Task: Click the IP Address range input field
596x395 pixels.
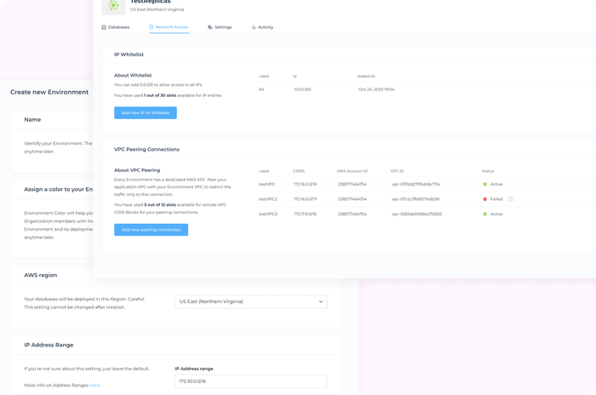Action: tap(251, 381)
